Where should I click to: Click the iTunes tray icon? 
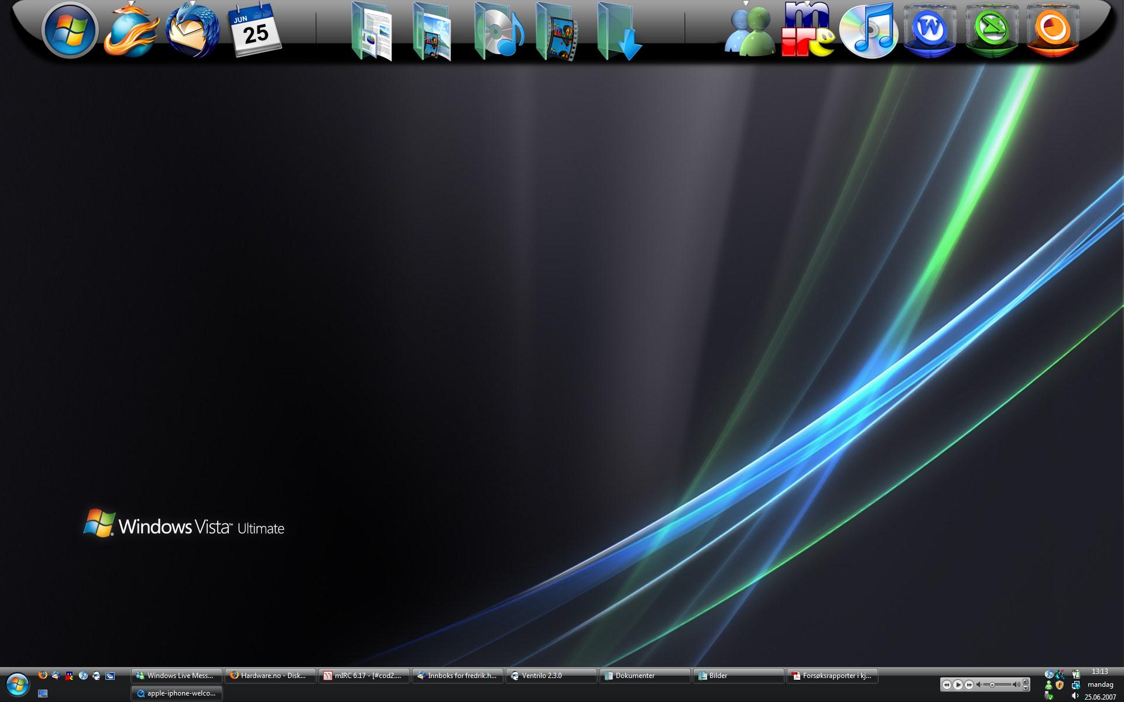click(x=1049, y=674)
